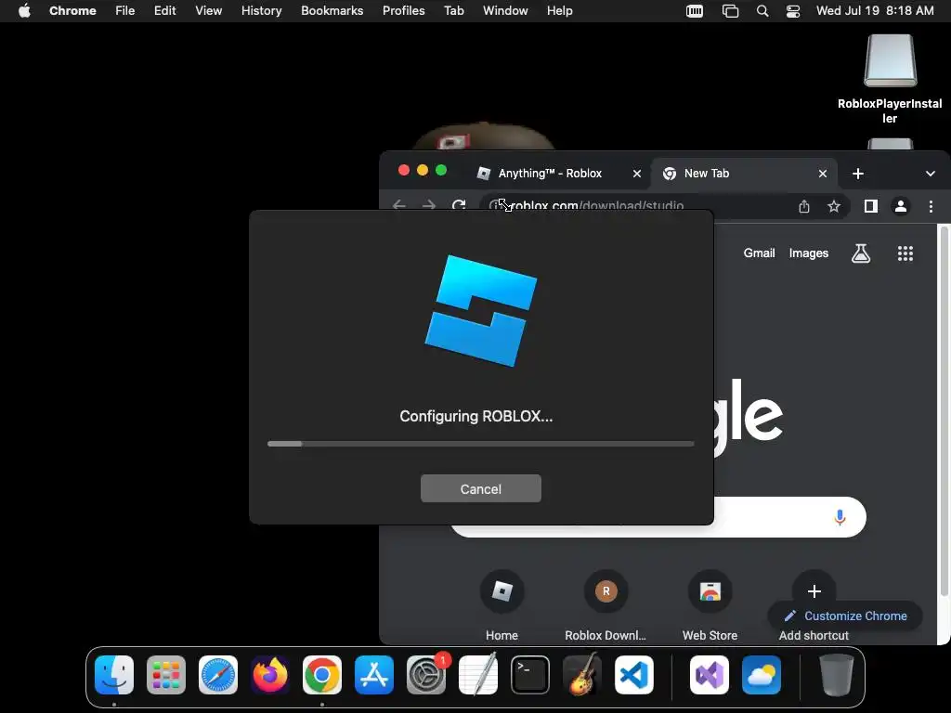This screenshot has height=713, width=951.
Task: Open the cloud weather app in Dock
Action: pyautogui.click(x=762, y=675)
